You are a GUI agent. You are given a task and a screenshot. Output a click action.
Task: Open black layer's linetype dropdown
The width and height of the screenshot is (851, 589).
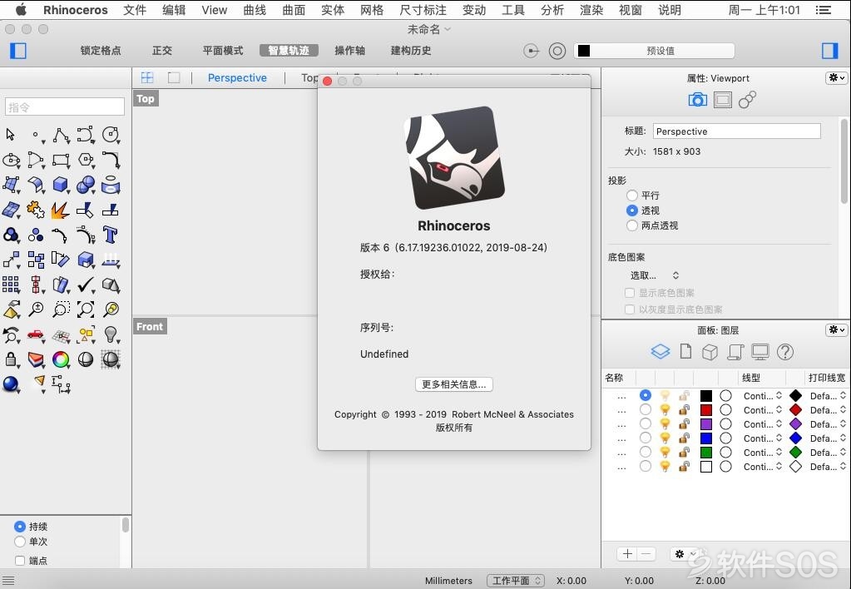click(x=763, y=396)
